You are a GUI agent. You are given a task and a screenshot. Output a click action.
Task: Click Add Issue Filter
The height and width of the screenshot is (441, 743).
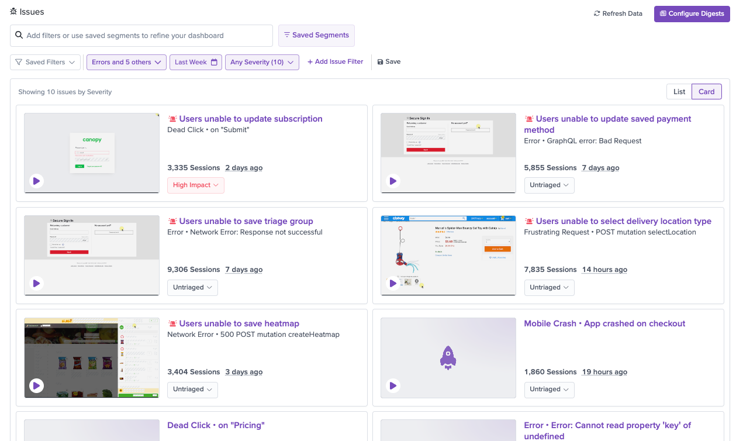pos(336,61)
